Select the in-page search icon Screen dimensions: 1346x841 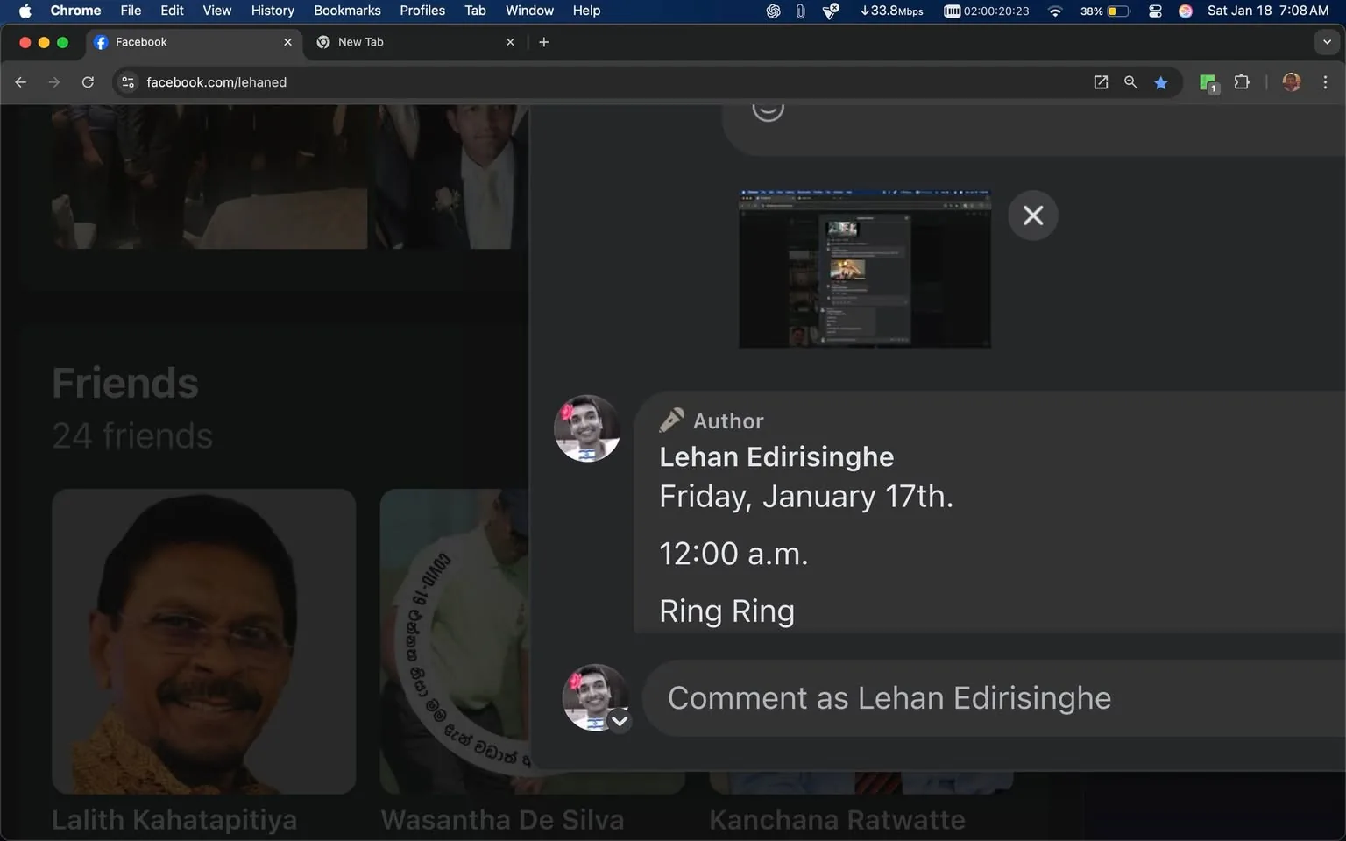(x=1130, y=81)
